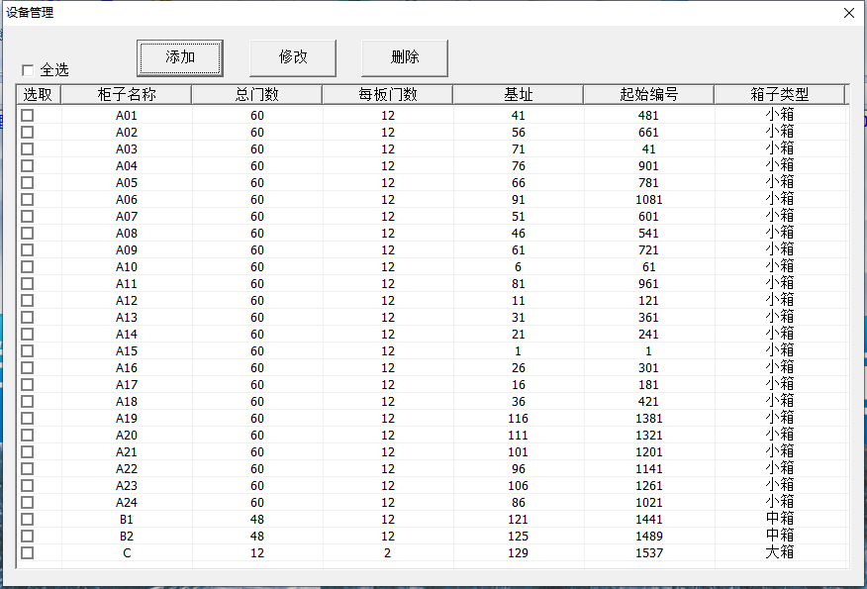This screenshot has height=589, width=867.
Task: Click the cabinet name A19
Action: coord(127,419)
